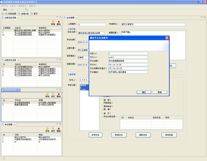Click 删除 icon in 单位管理 panel
The image size is (207, 161).
point(59,129)
